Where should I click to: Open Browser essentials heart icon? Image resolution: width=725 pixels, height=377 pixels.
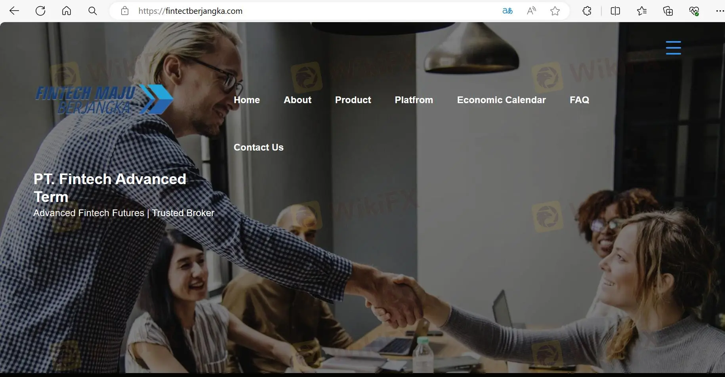(694, 11)
